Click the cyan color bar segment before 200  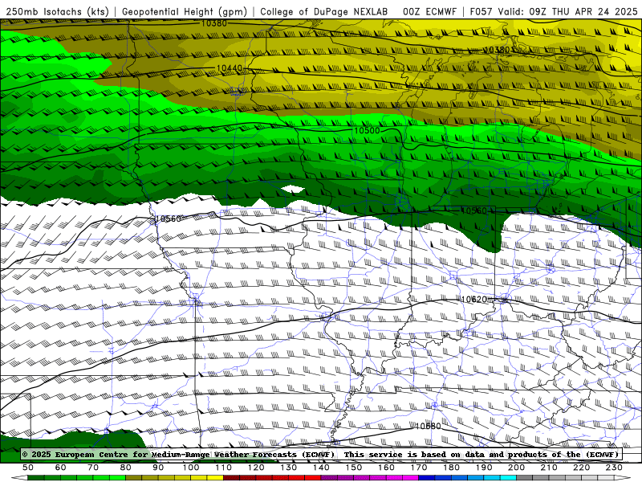(x=508, y=478)
